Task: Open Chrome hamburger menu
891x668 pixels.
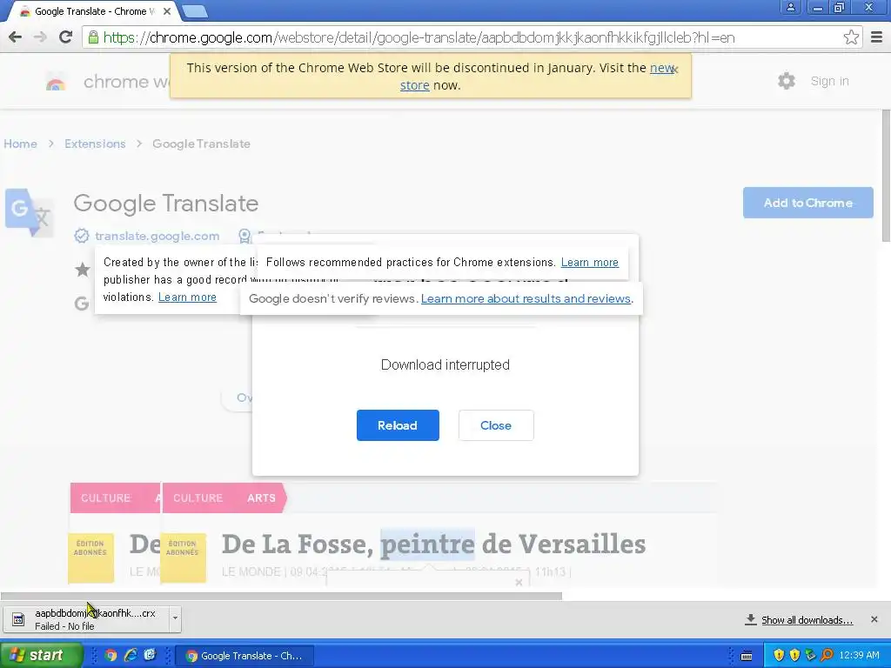Action: click(877, 37)
